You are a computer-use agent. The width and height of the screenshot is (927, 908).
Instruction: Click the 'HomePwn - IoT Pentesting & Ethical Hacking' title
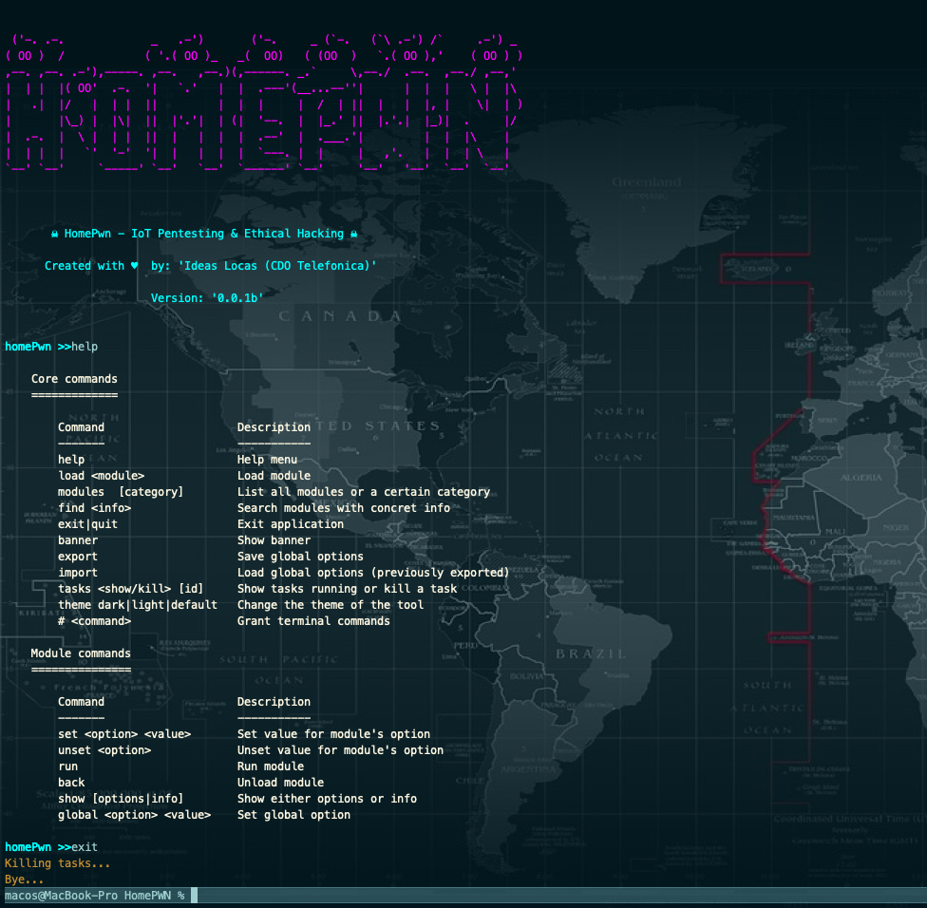pyautogui.click(x=204, y=234)
